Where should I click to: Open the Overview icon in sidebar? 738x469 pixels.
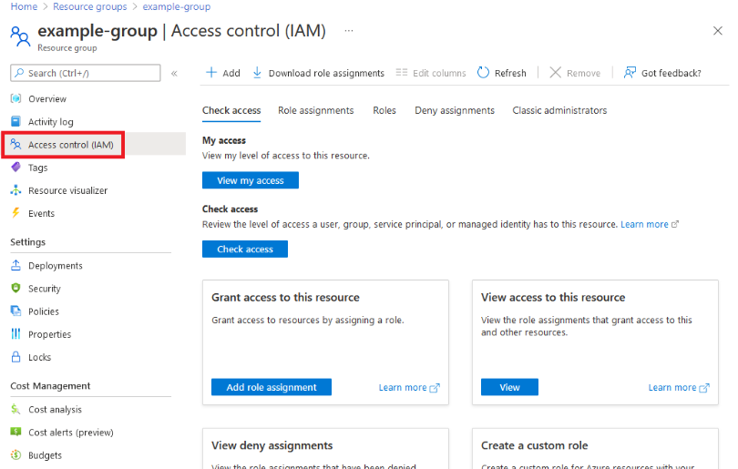[16, 98]
